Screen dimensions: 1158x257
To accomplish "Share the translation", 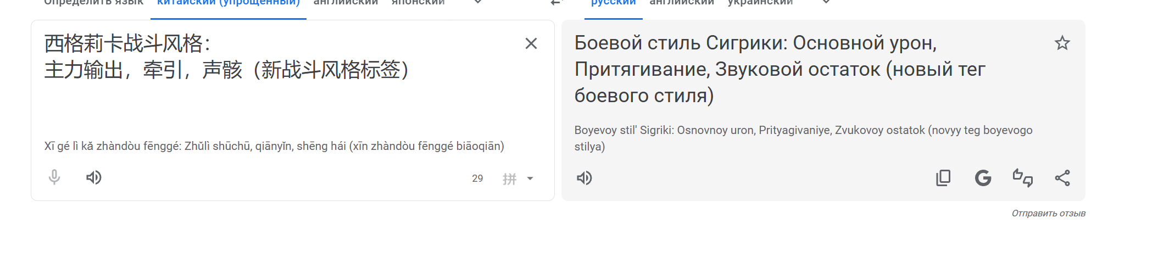I will point(1062,178).
